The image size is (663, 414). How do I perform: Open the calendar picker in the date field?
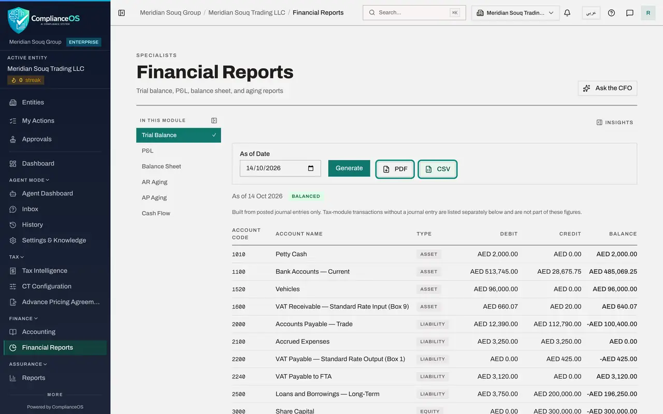(311, 168)
